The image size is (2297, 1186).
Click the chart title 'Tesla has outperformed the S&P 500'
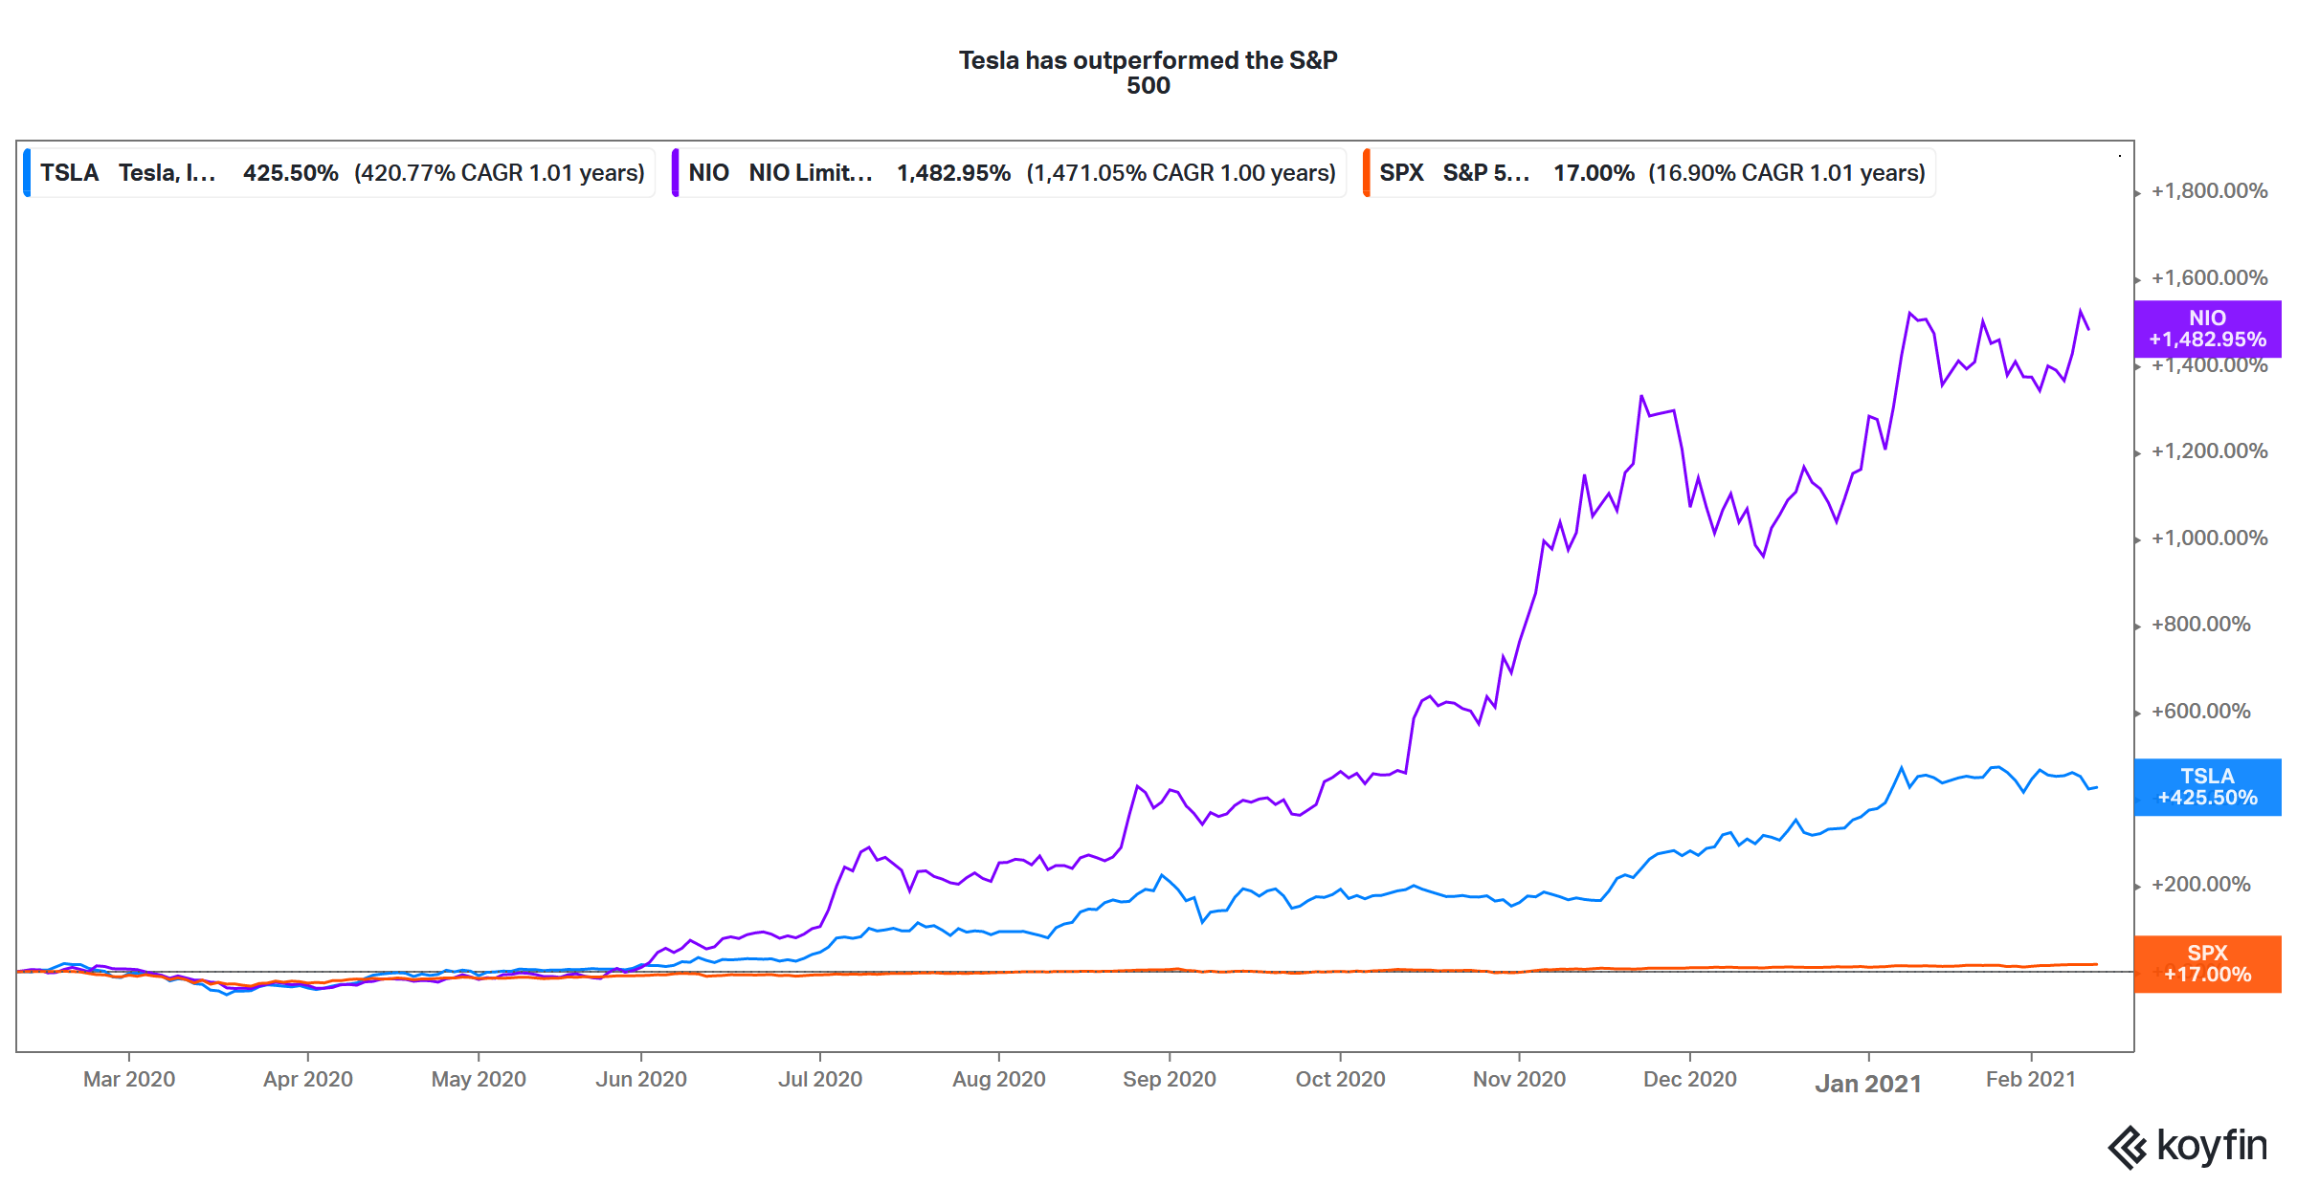1148,73
